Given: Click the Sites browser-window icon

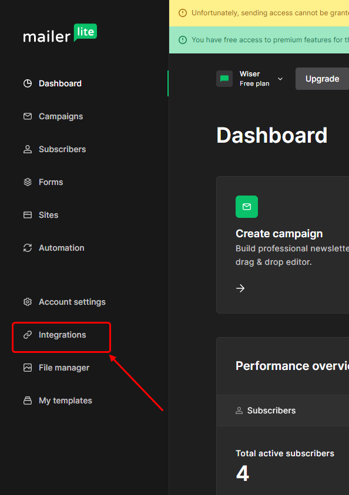Looking at the screenshot, I should pyautogui.click(x=28, y=215).
